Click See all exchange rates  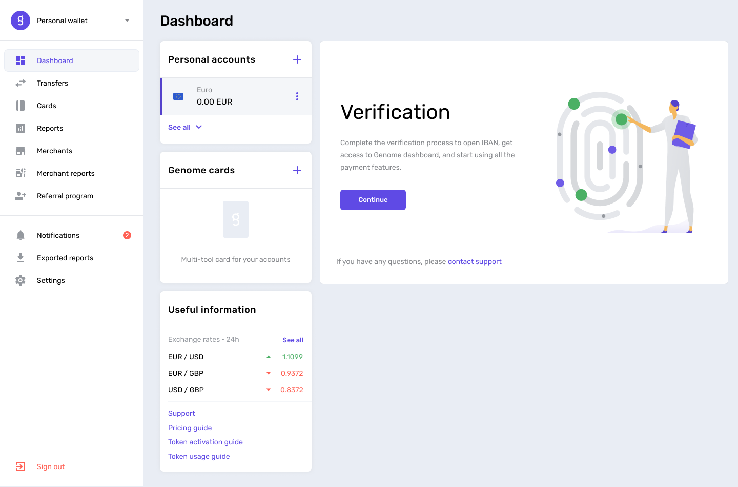pyautogui.click(x=293, y=340)
